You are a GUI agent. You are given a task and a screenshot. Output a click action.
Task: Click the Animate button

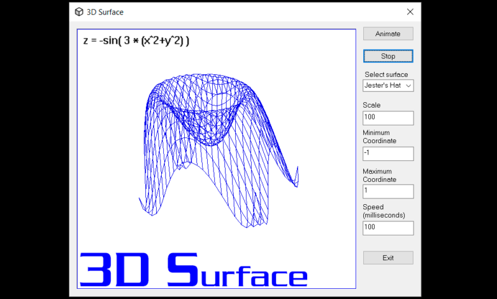pos(388,34)
